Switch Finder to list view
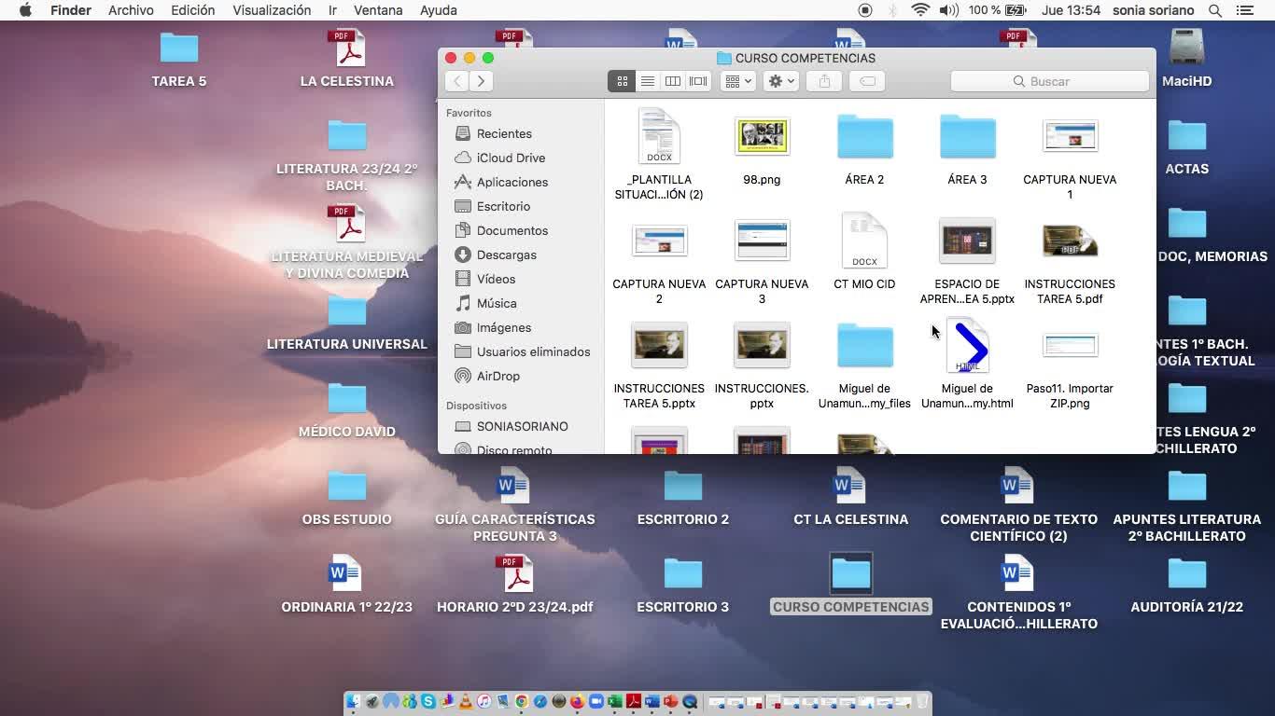The height and width of the screenshot is (716, 1275). [647, 81]
